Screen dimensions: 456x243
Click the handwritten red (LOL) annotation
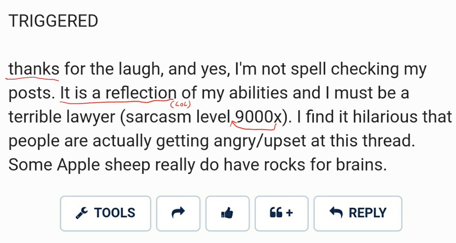(x=181, y=103)
